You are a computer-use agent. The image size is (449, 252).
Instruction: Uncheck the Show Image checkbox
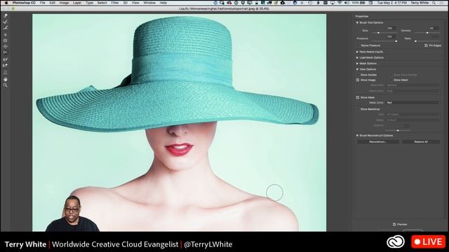click(358, 80)
